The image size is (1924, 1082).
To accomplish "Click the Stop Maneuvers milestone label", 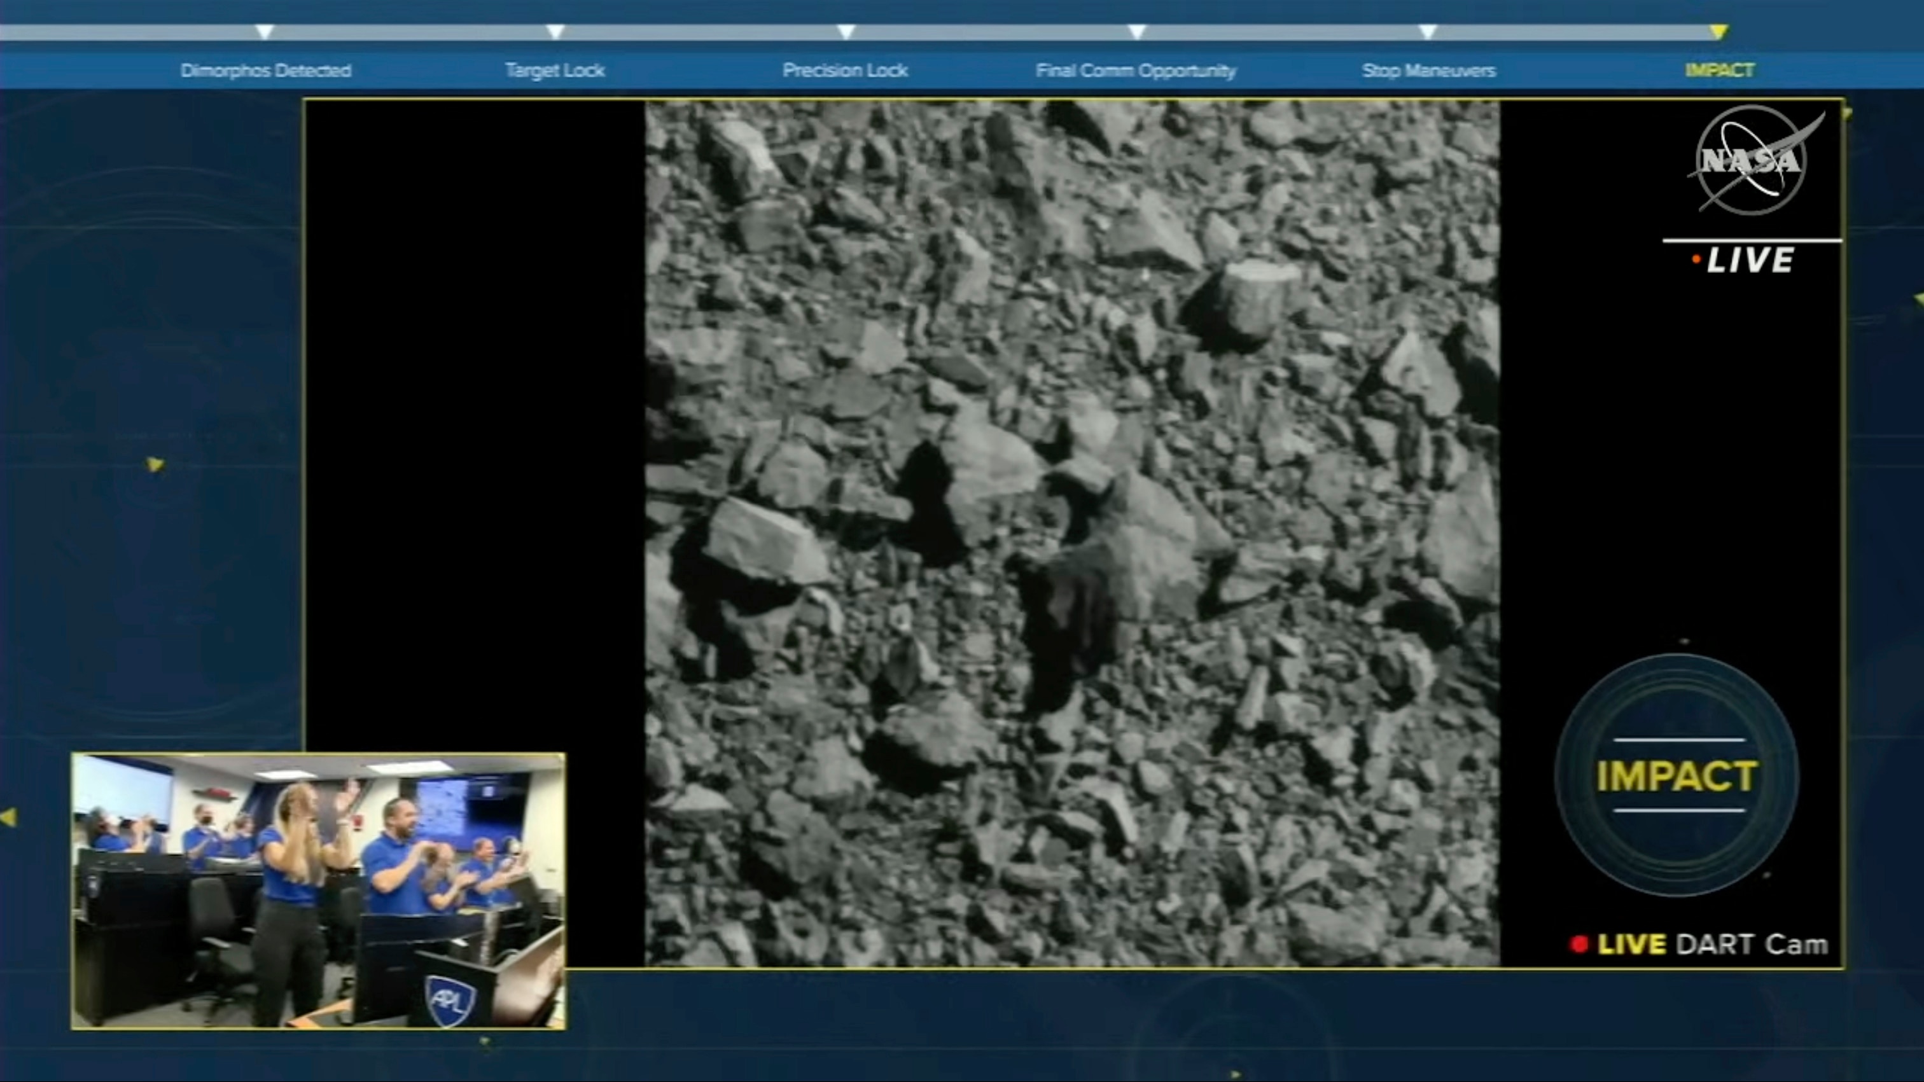I will point(1429,70).
